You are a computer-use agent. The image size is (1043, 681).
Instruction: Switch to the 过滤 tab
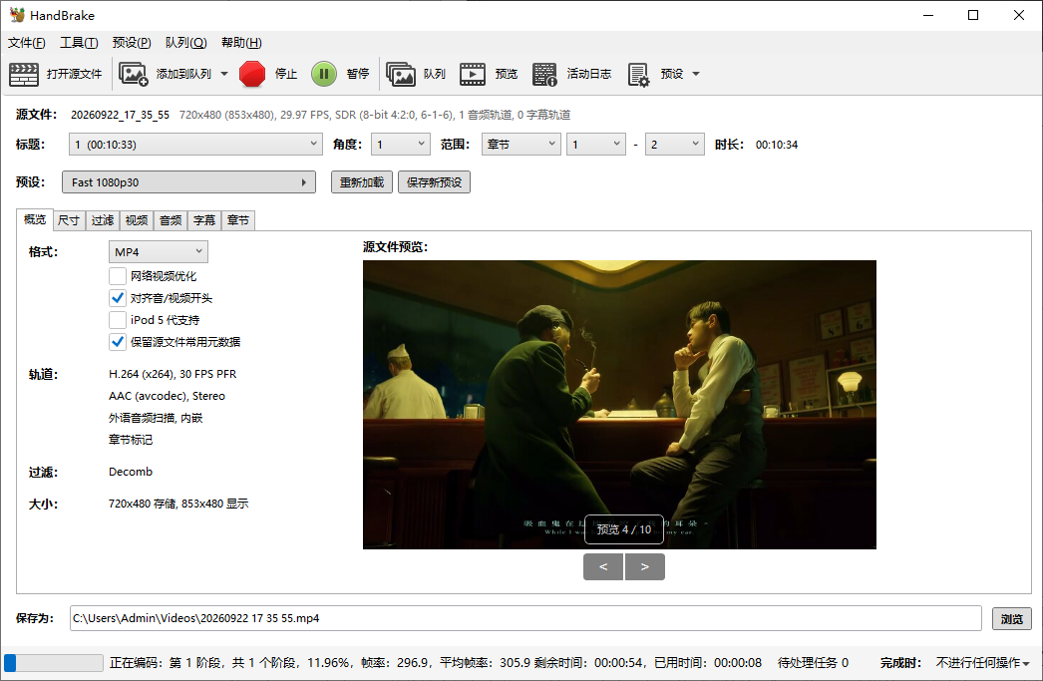103,220
